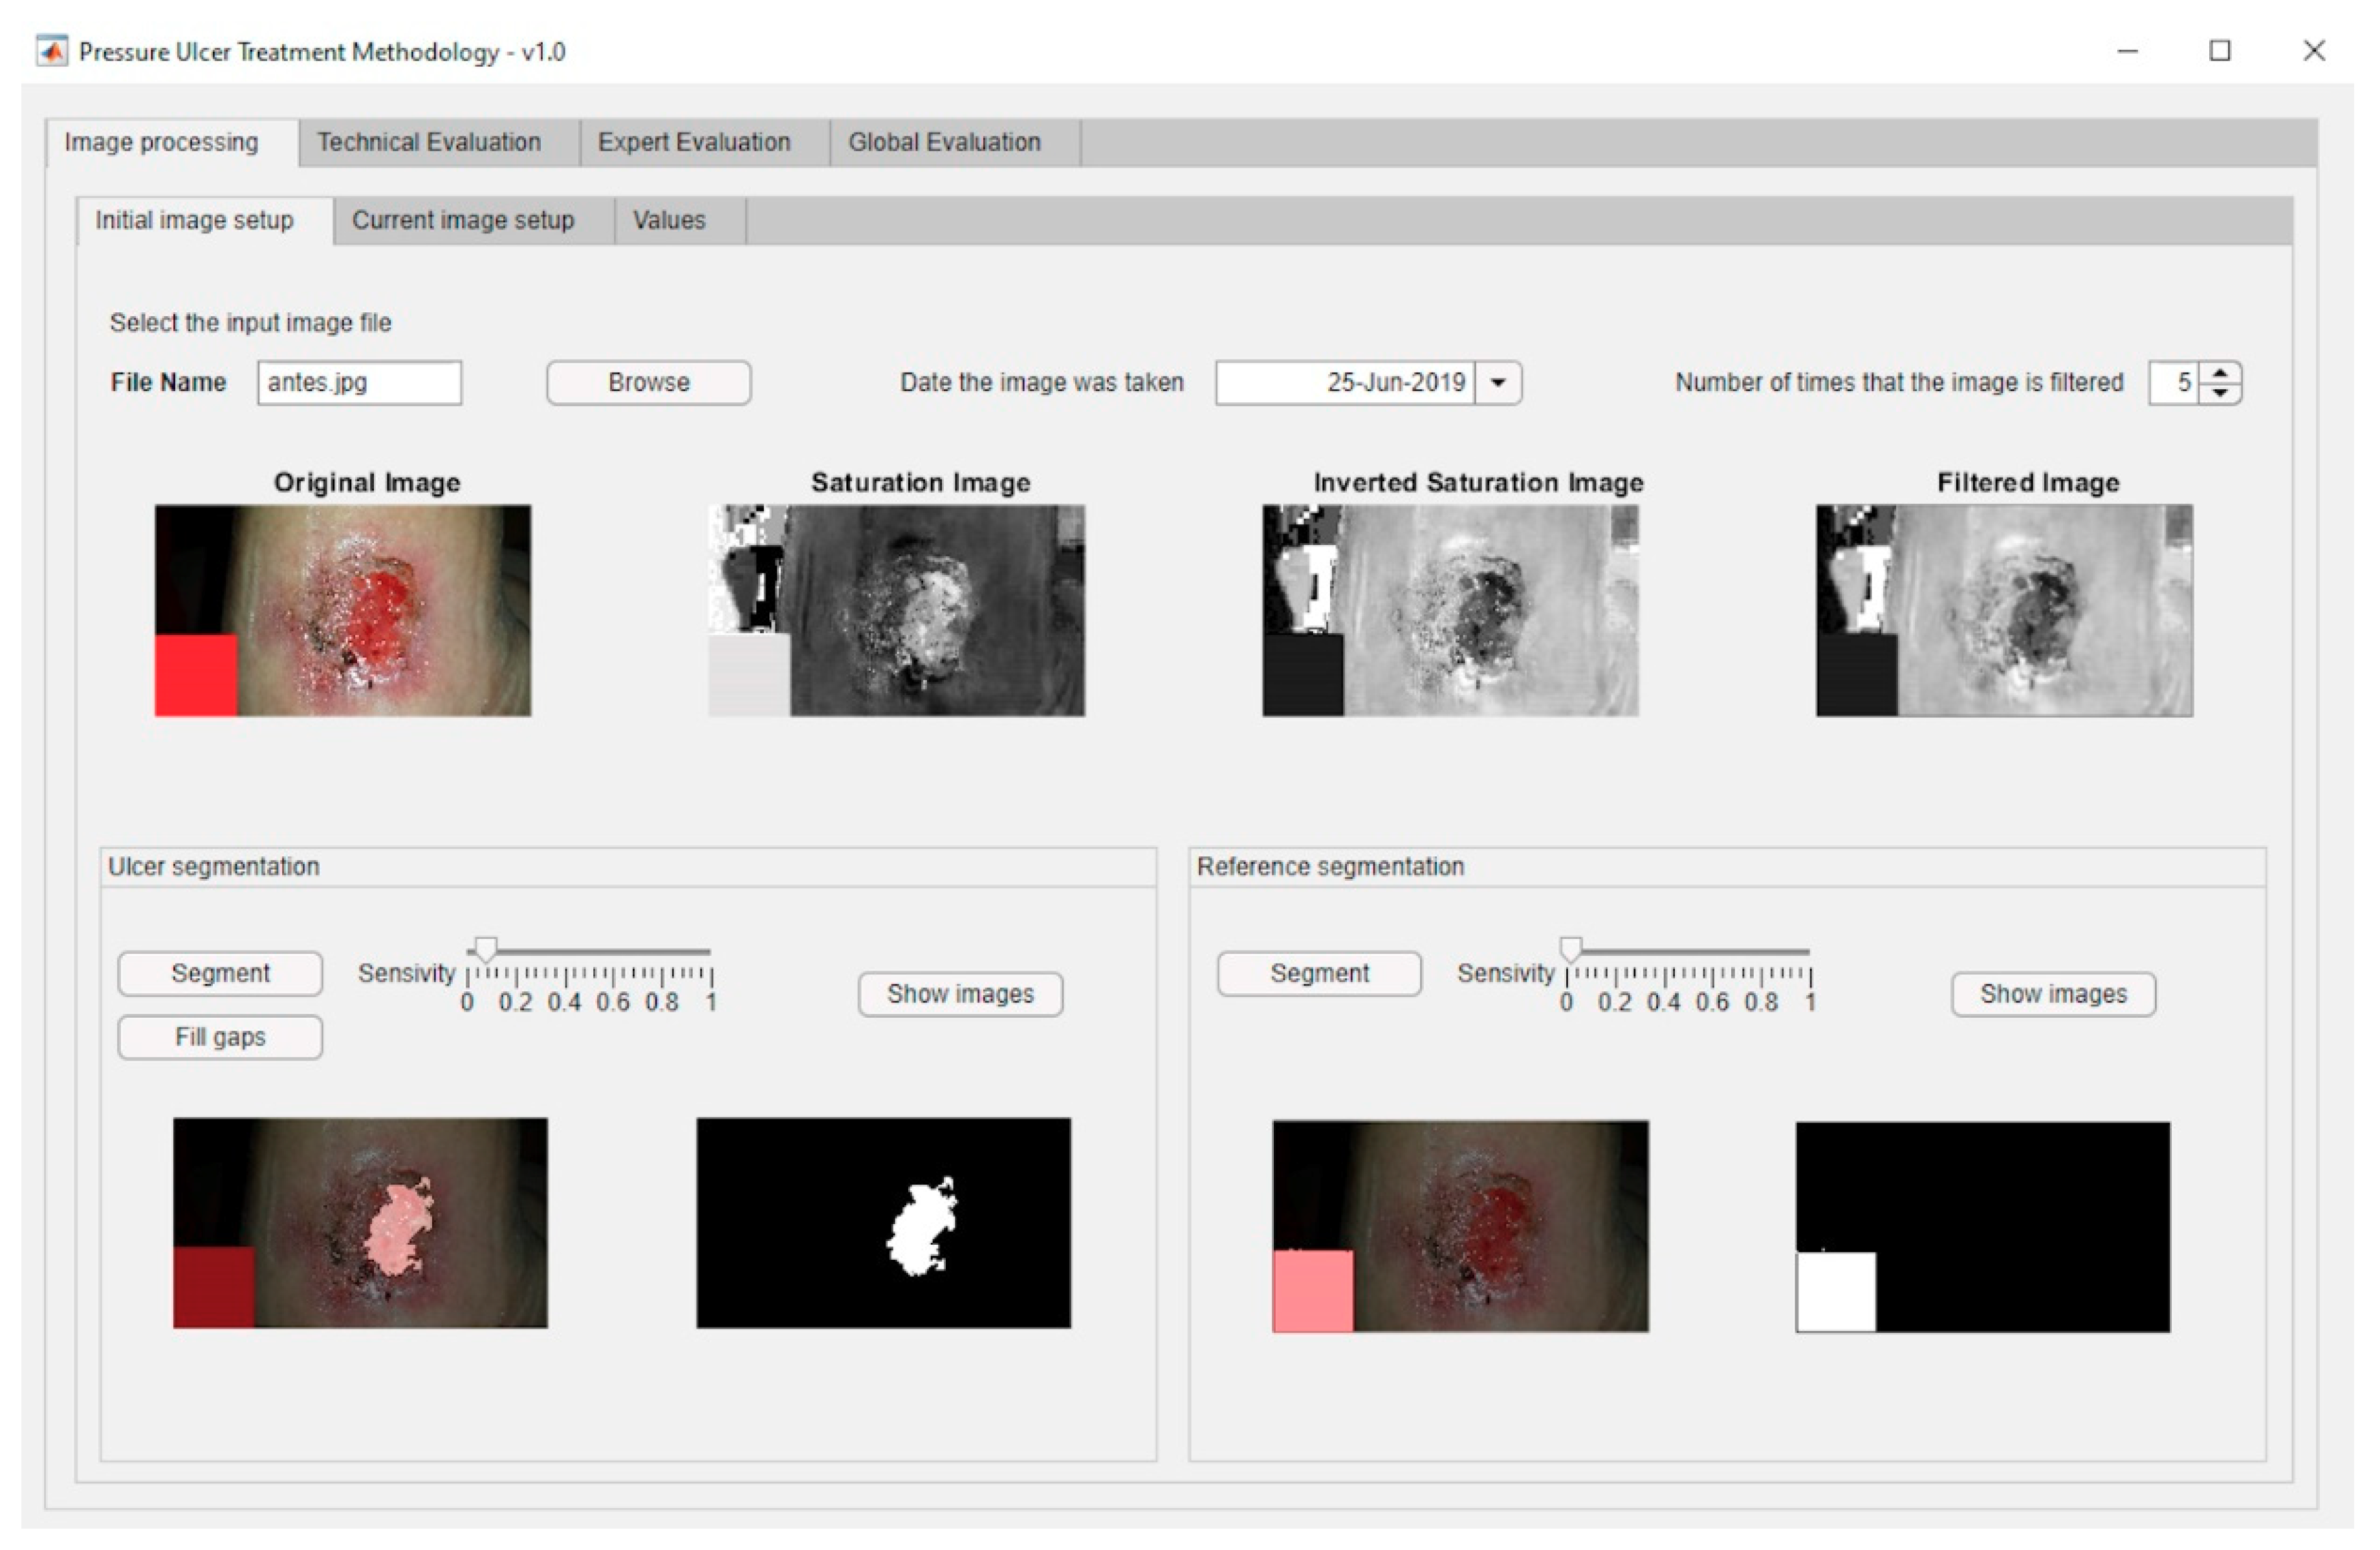Image resolution: width=2380 pixels, height=1550 pixels.
Task: Click Show images in Ulcer segmentation panel
Action: click(x=960, y=995)
